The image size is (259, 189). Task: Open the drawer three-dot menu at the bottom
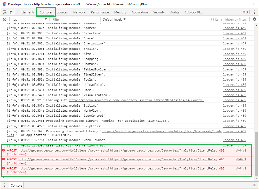[5, 185]
